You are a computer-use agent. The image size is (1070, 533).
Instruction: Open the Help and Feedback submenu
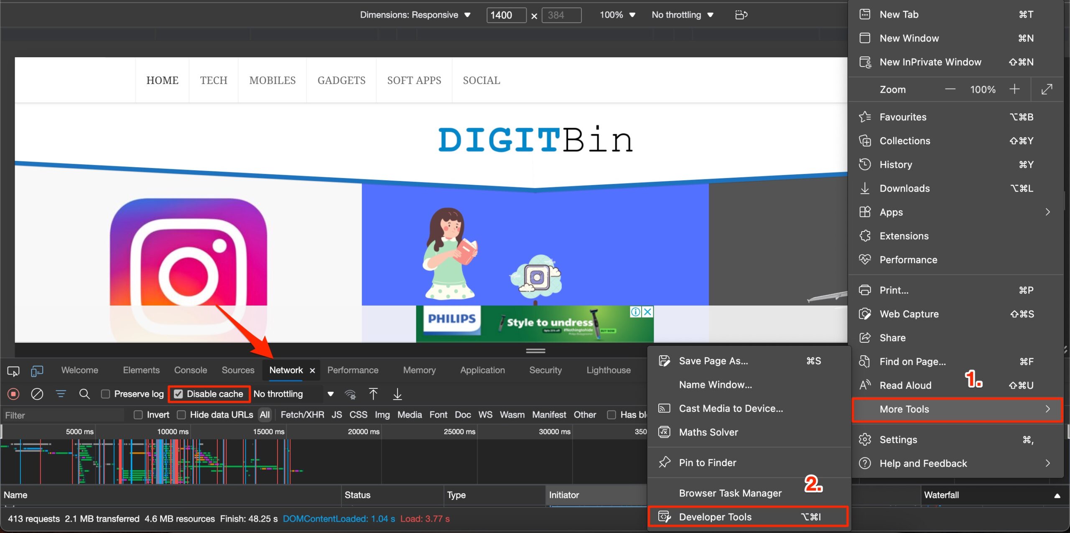(x=955, y=463)
